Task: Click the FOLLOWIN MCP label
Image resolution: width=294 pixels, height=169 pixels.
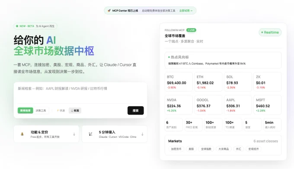Action: point(175,30)
